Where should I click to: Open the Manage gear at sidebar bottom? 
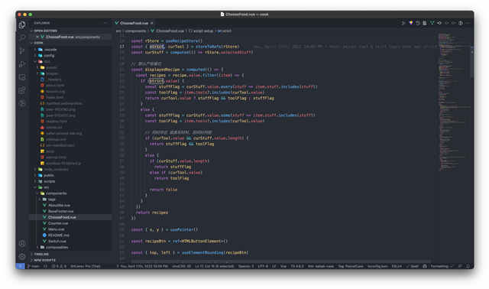tap(22, 257)
